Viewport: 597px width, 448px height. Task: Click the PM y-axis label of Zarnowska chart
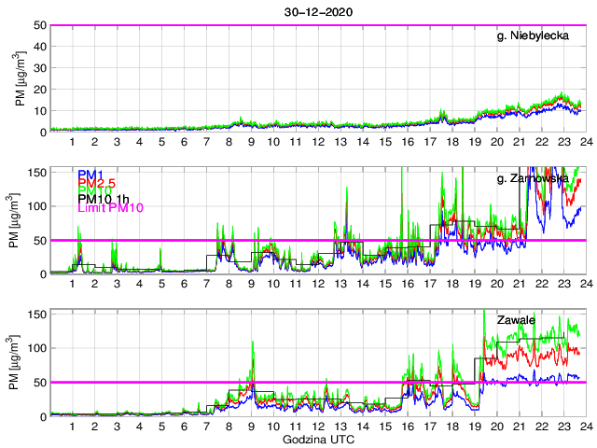click(14, 220)
